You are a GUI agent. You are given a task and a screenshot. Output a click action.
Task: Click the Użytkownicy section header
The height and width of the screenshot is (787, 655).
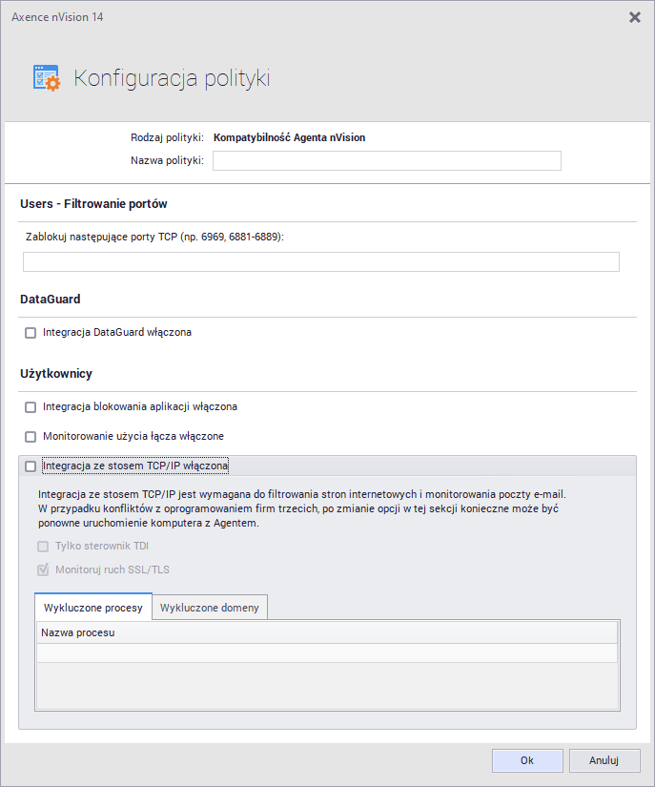pyautogui.click(x=56, y=373)
